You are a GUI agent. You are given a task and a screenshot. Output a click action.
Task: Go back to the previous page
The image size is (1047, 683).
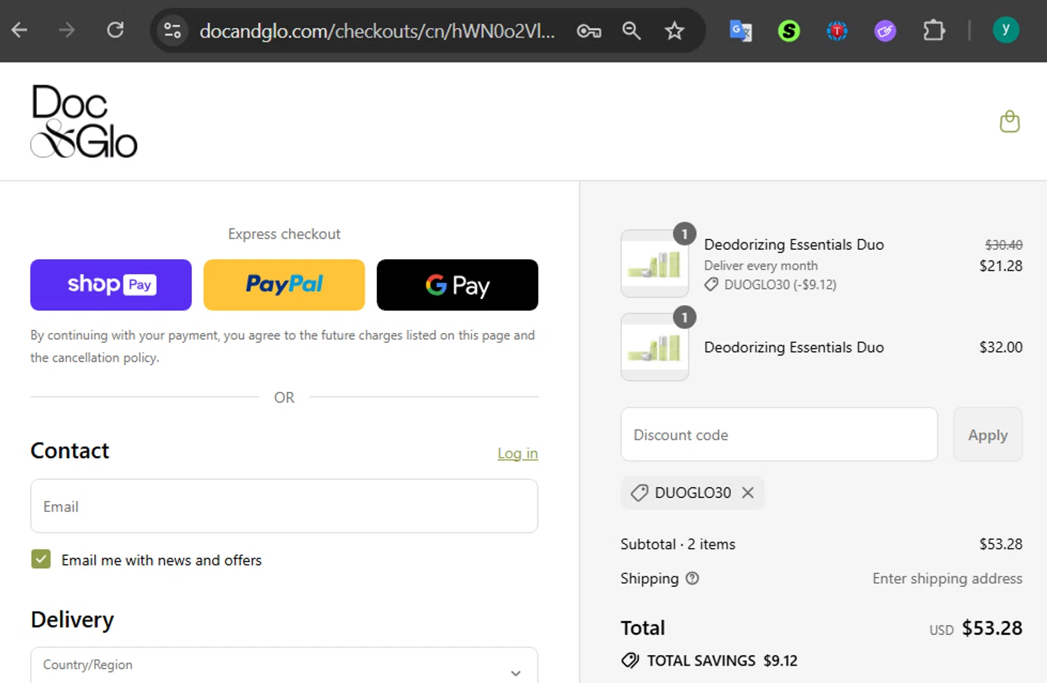(20, 30)
